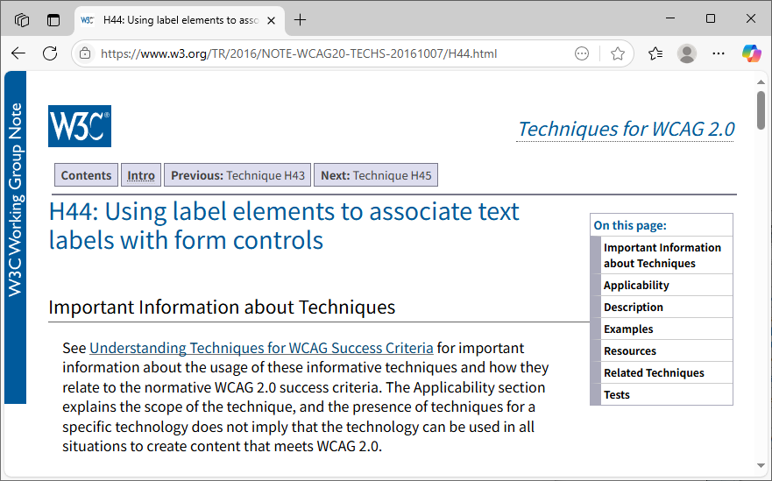Refresh the page
Viewport: 772px width, 481px height.
click(x=50, y=53)
